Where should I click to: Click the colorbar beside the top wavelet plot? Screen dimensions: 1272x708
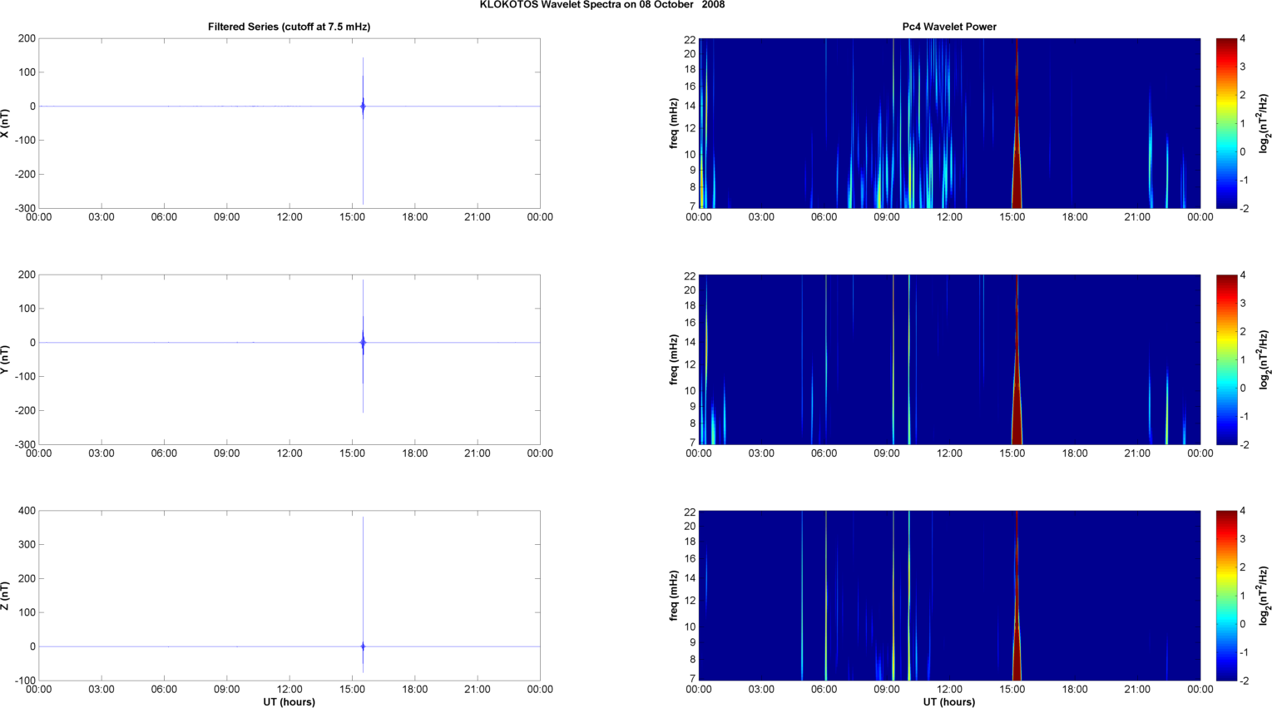click(x=1226, y=123)
